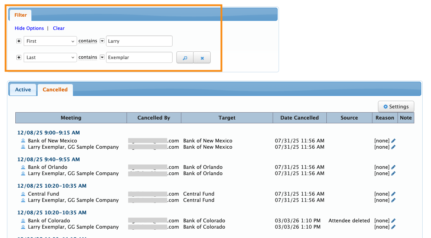This screenshot has height=238, width=431.
Task: Click the person icon beside Larry Exemplar in 9:40–9:55 meeting
Action: 23,173
